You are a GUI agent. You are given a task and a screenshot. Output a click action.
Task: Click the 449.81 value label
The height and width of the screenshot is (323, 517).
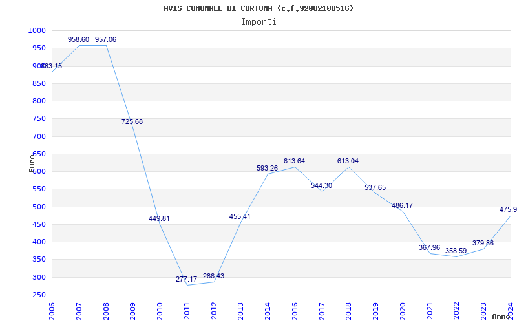point(159,218)
